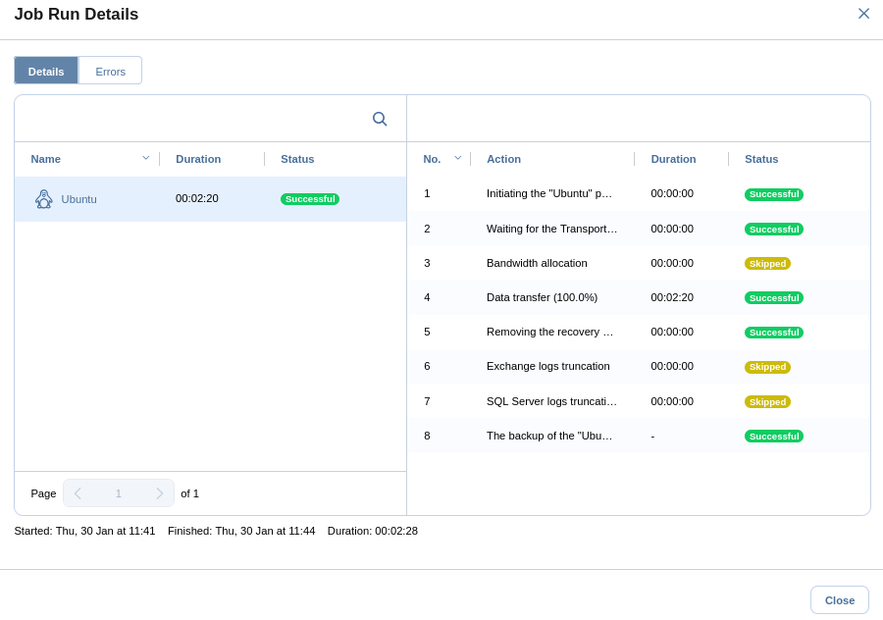Select the Data transfer (100.0%) action row
Image resolution: width=883 pixels, height=620 pixels.
[x=542, y=297]
